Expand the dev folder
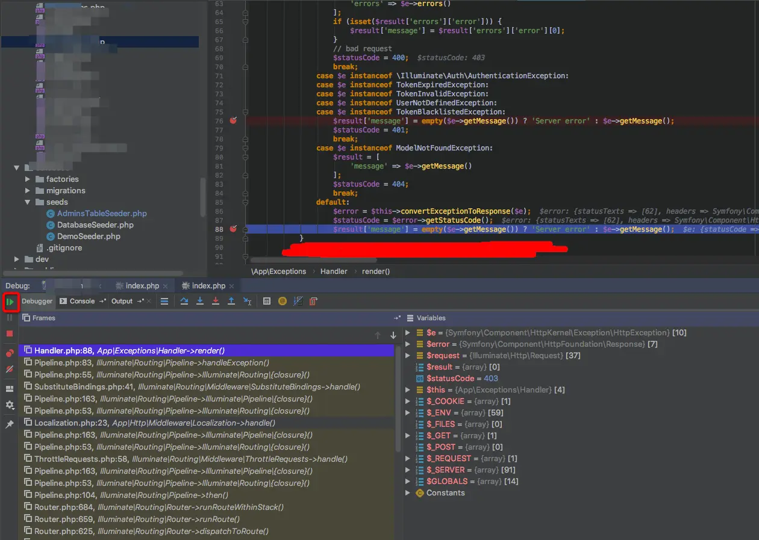The width and height of the screenshot is (759, 540). click(x=16, y=259)
